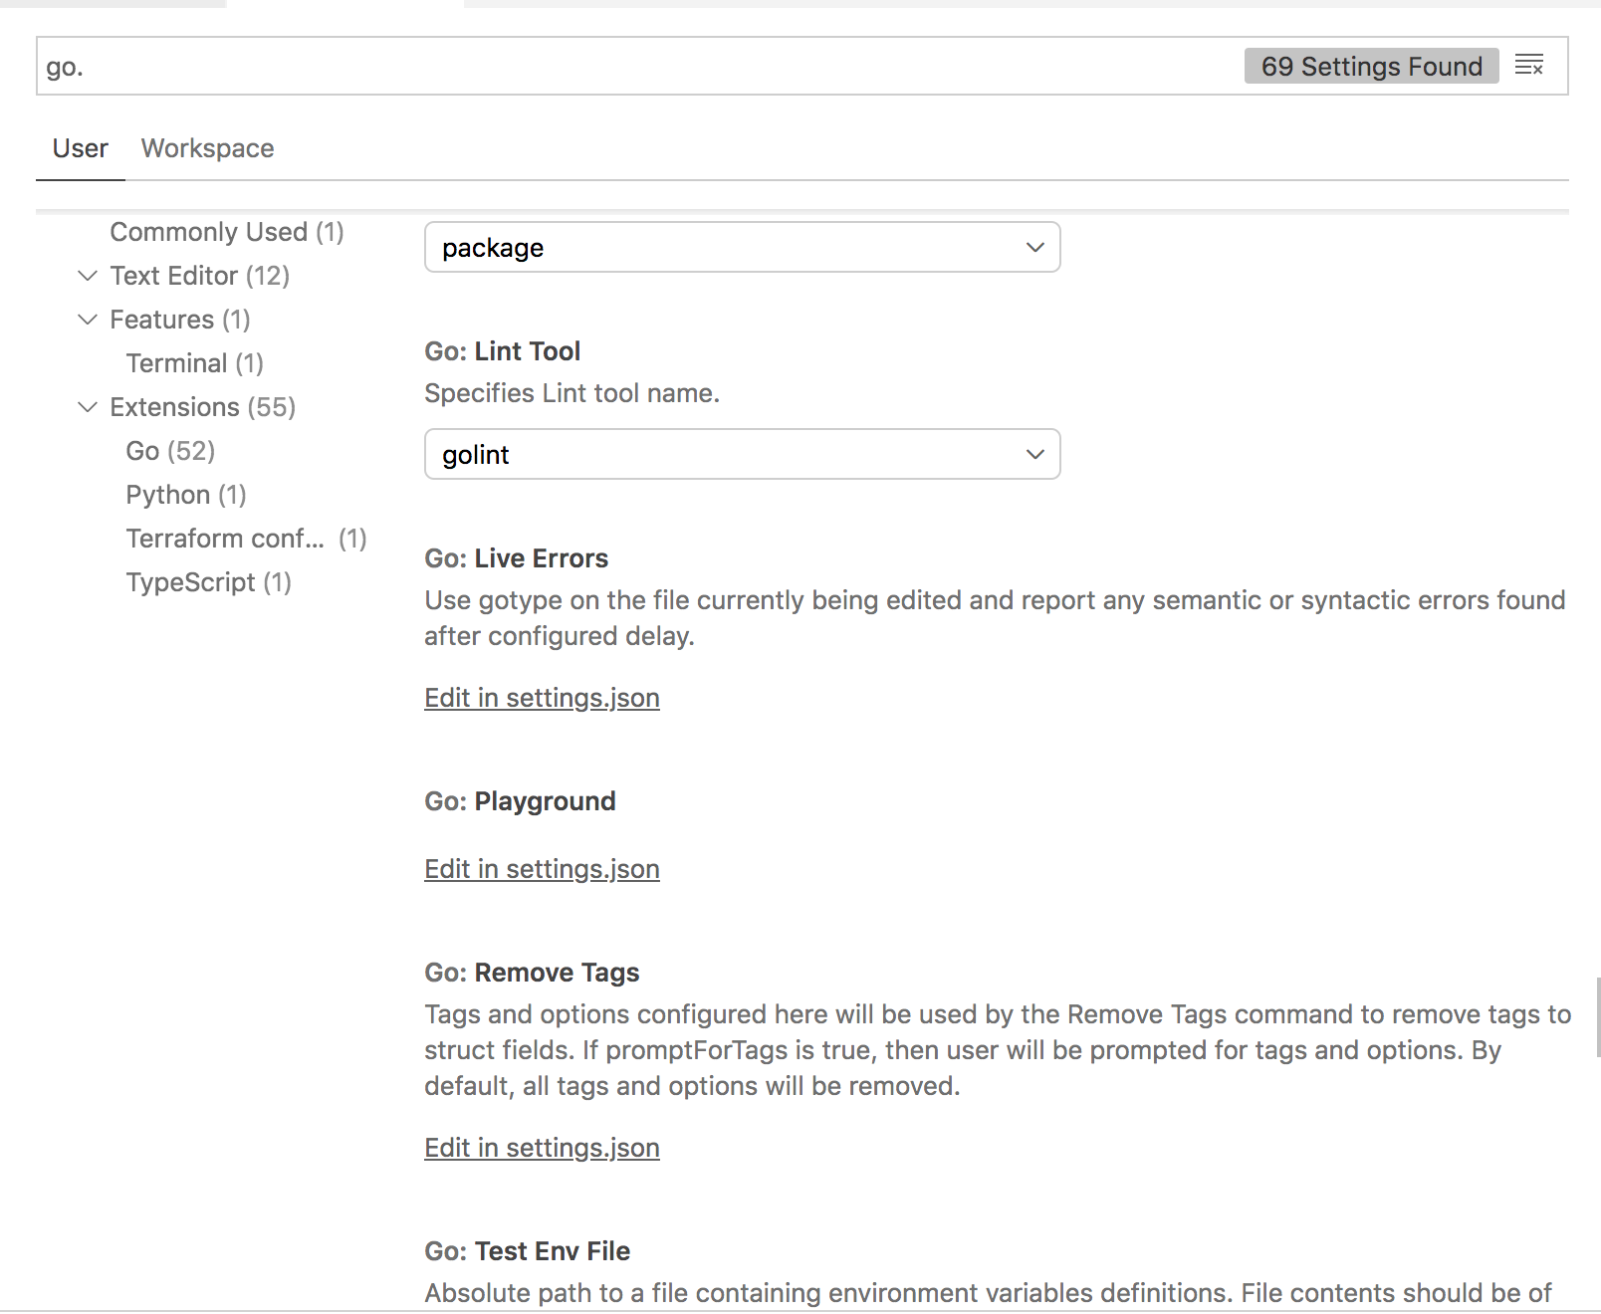
Task: Select the TypeScript (1) category
Action: [208, 582]
